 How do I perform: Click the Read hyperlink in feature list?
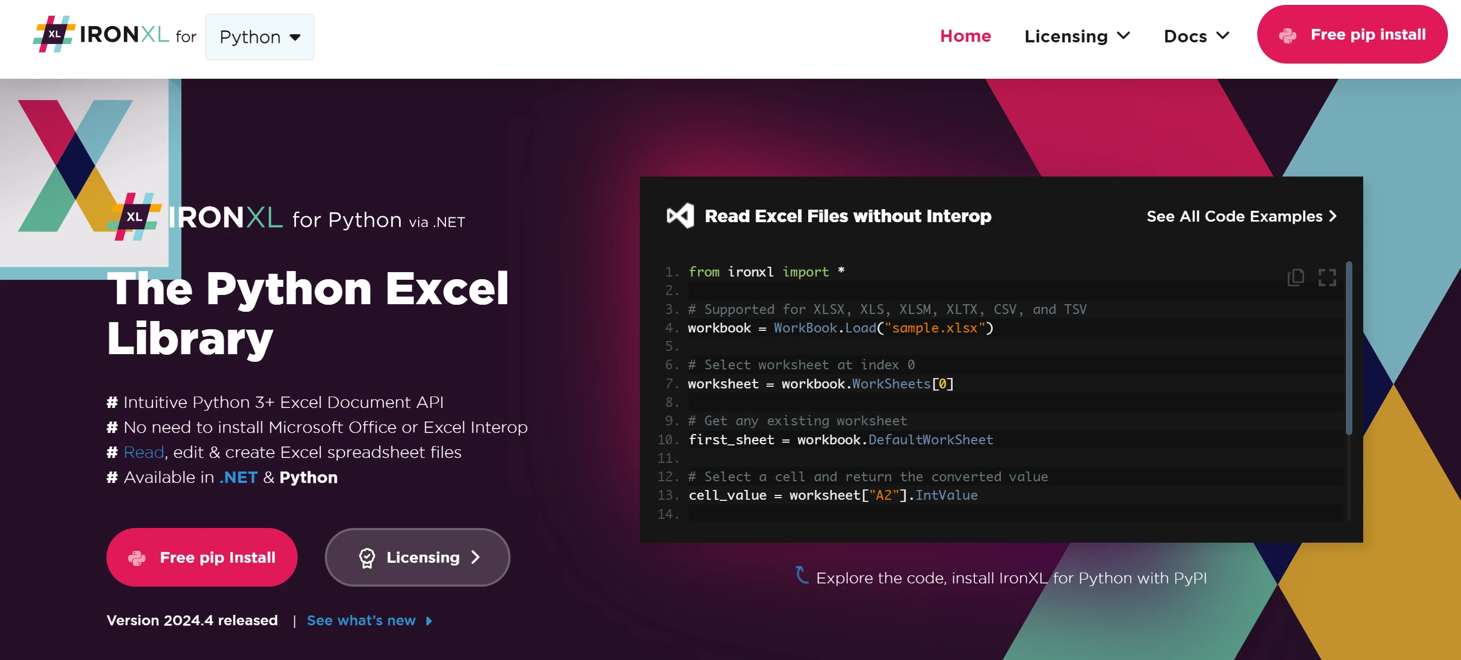coord(143,452)
